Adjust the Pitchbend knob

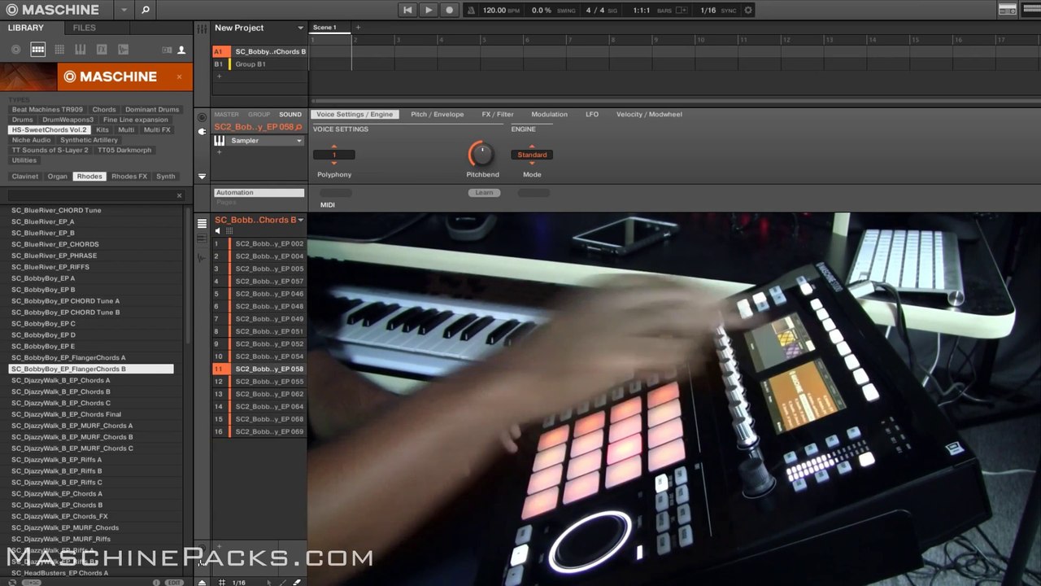click(x=481, y=153)
